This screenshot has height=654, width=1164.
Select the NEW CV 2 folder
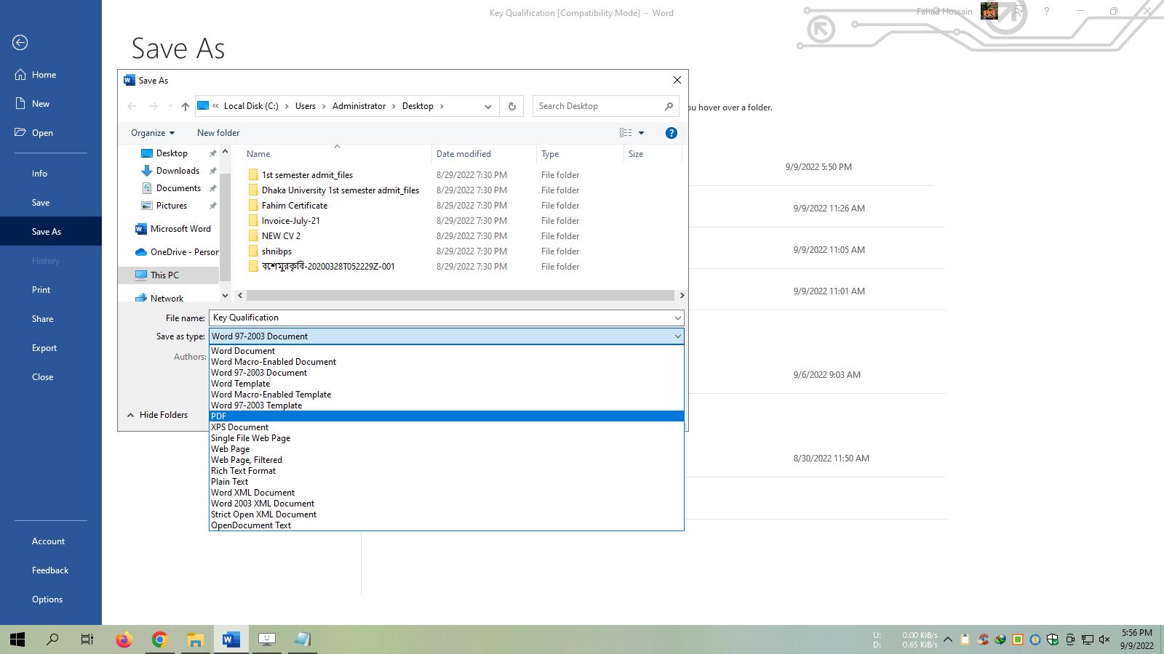tap(281, 236)
